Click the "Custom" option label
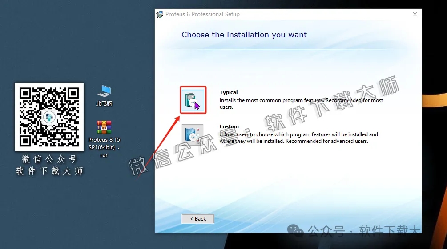 click(229, 127)
